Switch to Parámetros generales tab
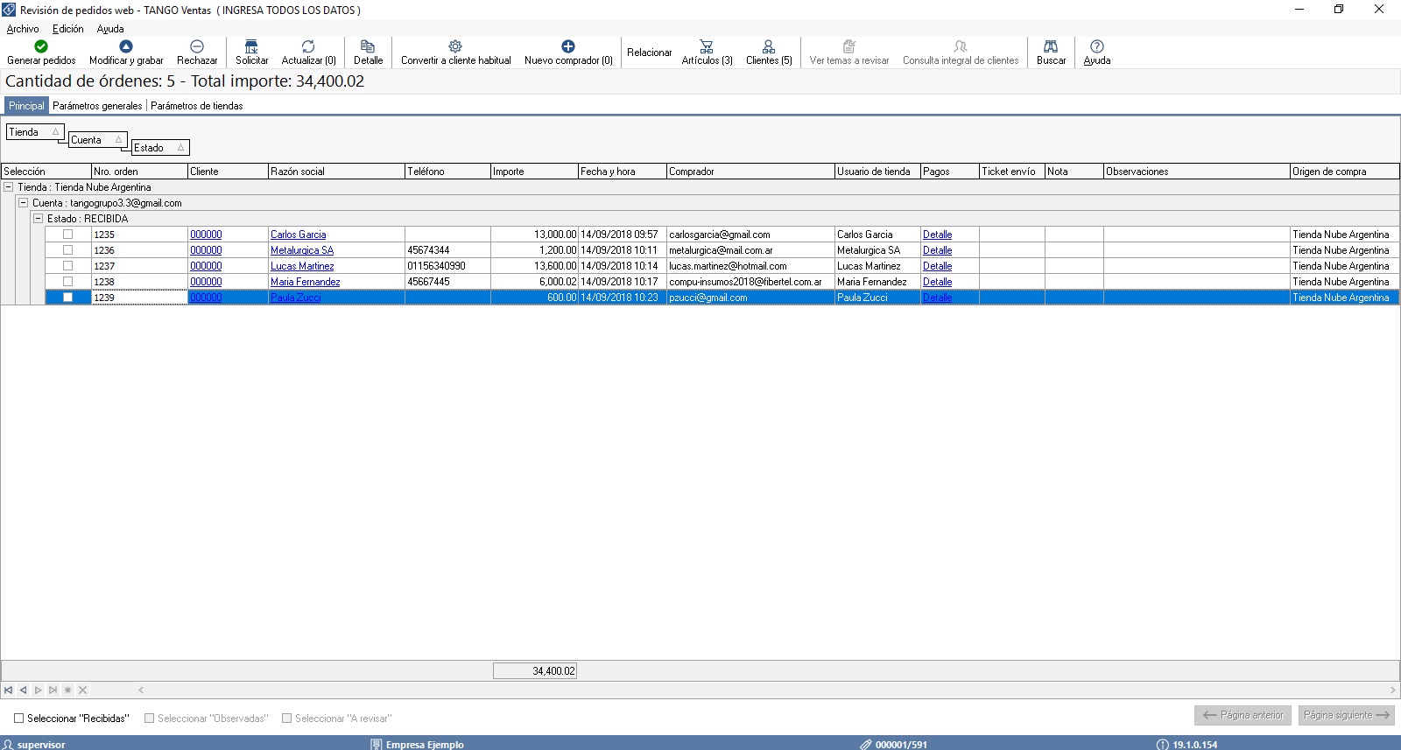1401x750 pixels. tap(97, 106)
